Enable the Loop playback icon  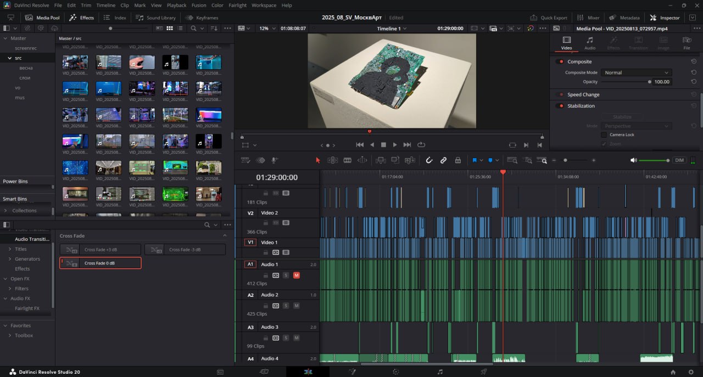click(x=421, y=145)
